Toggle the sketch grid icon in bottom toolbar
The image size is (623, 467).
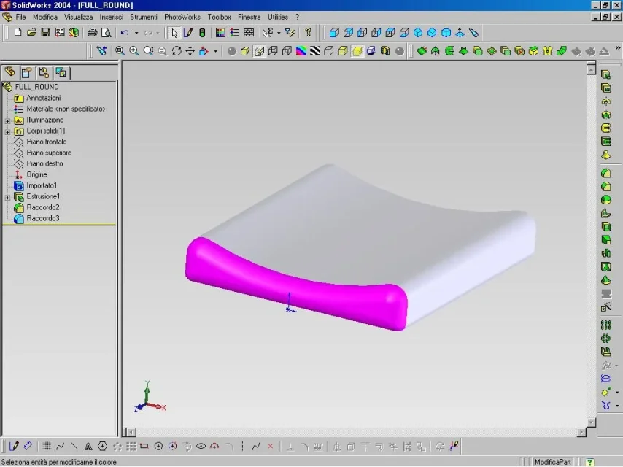click(47, 447)
